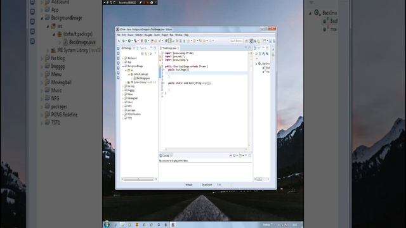Image resolution: width=406 pixels, height=228 pixels.
Task: Expand the AddSound project
Action: click(x=123, y=58)
